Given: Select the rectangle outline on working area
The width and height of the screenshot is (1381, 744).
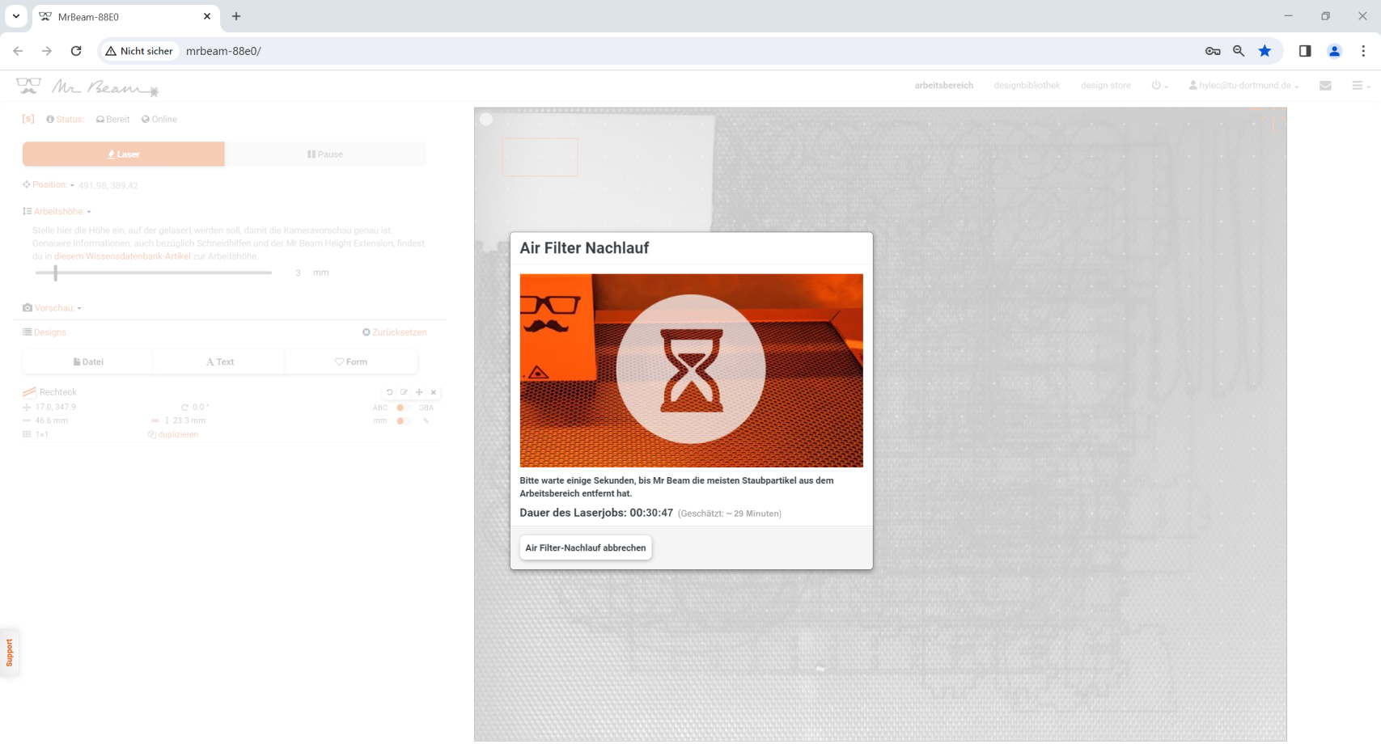Looking at the screenshot, I should (540, 157).
